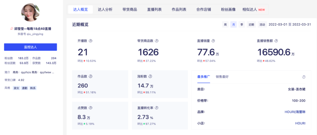Click the 直播销量 value 77.6万

pyautogui.click(x=208, y=53)
